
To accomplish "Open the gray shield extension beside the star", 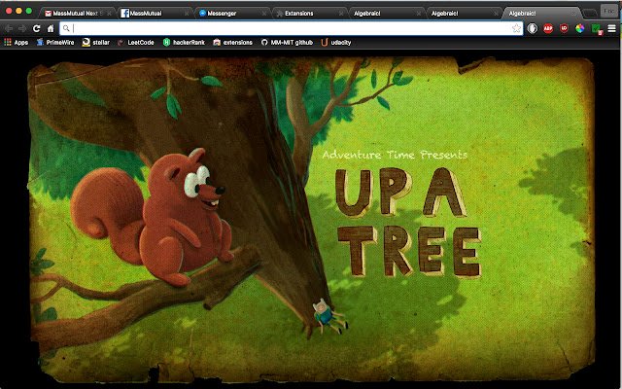I will coord(532,28).
